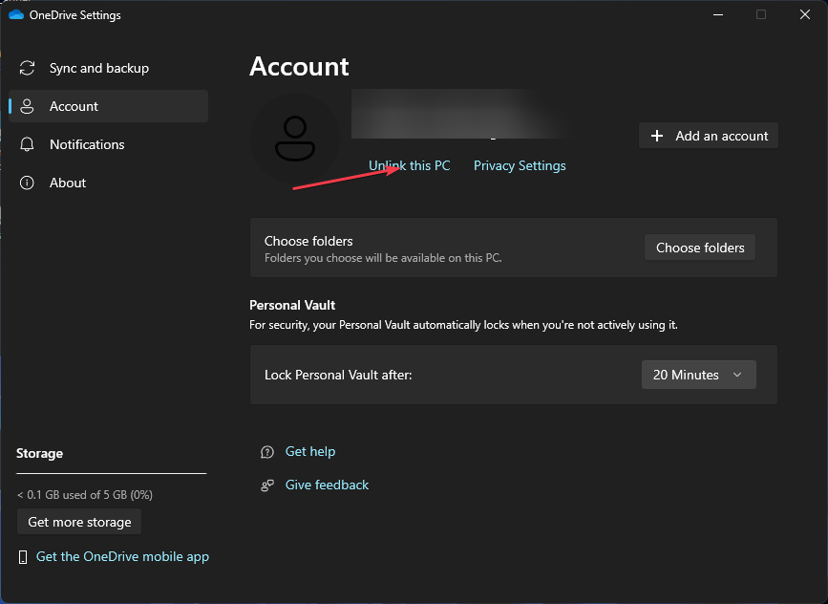The height and width of the screenshot is (604, 828).
Task: Open the Lock Personal Vault duration dropdown
Action: click(698, 375)
